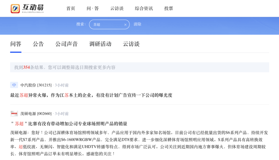
Task: Open question about 苏超异常火爆 advertising plan
Action: coord(91,95)
